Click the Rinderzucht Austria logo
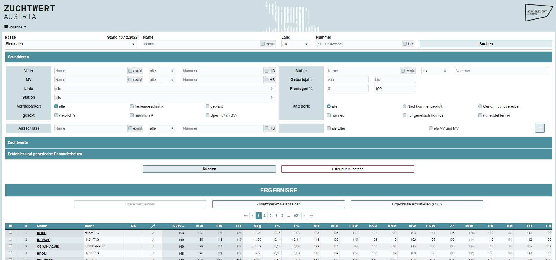The image size is (556, 260). 539,13
